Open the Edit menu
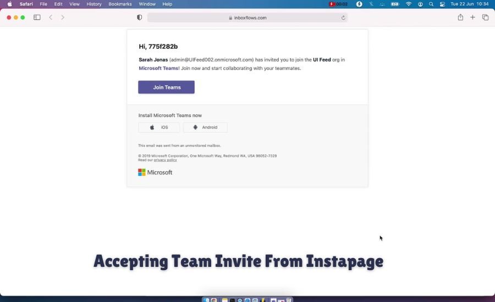Viewport: 495px width, 302px height. click(58, 4)
